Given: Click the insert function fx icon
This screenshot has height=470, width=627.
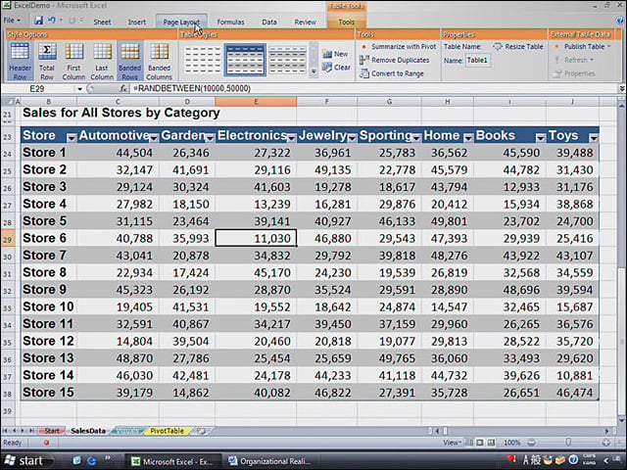Looking at the screenshot, I should click(123, 89).
